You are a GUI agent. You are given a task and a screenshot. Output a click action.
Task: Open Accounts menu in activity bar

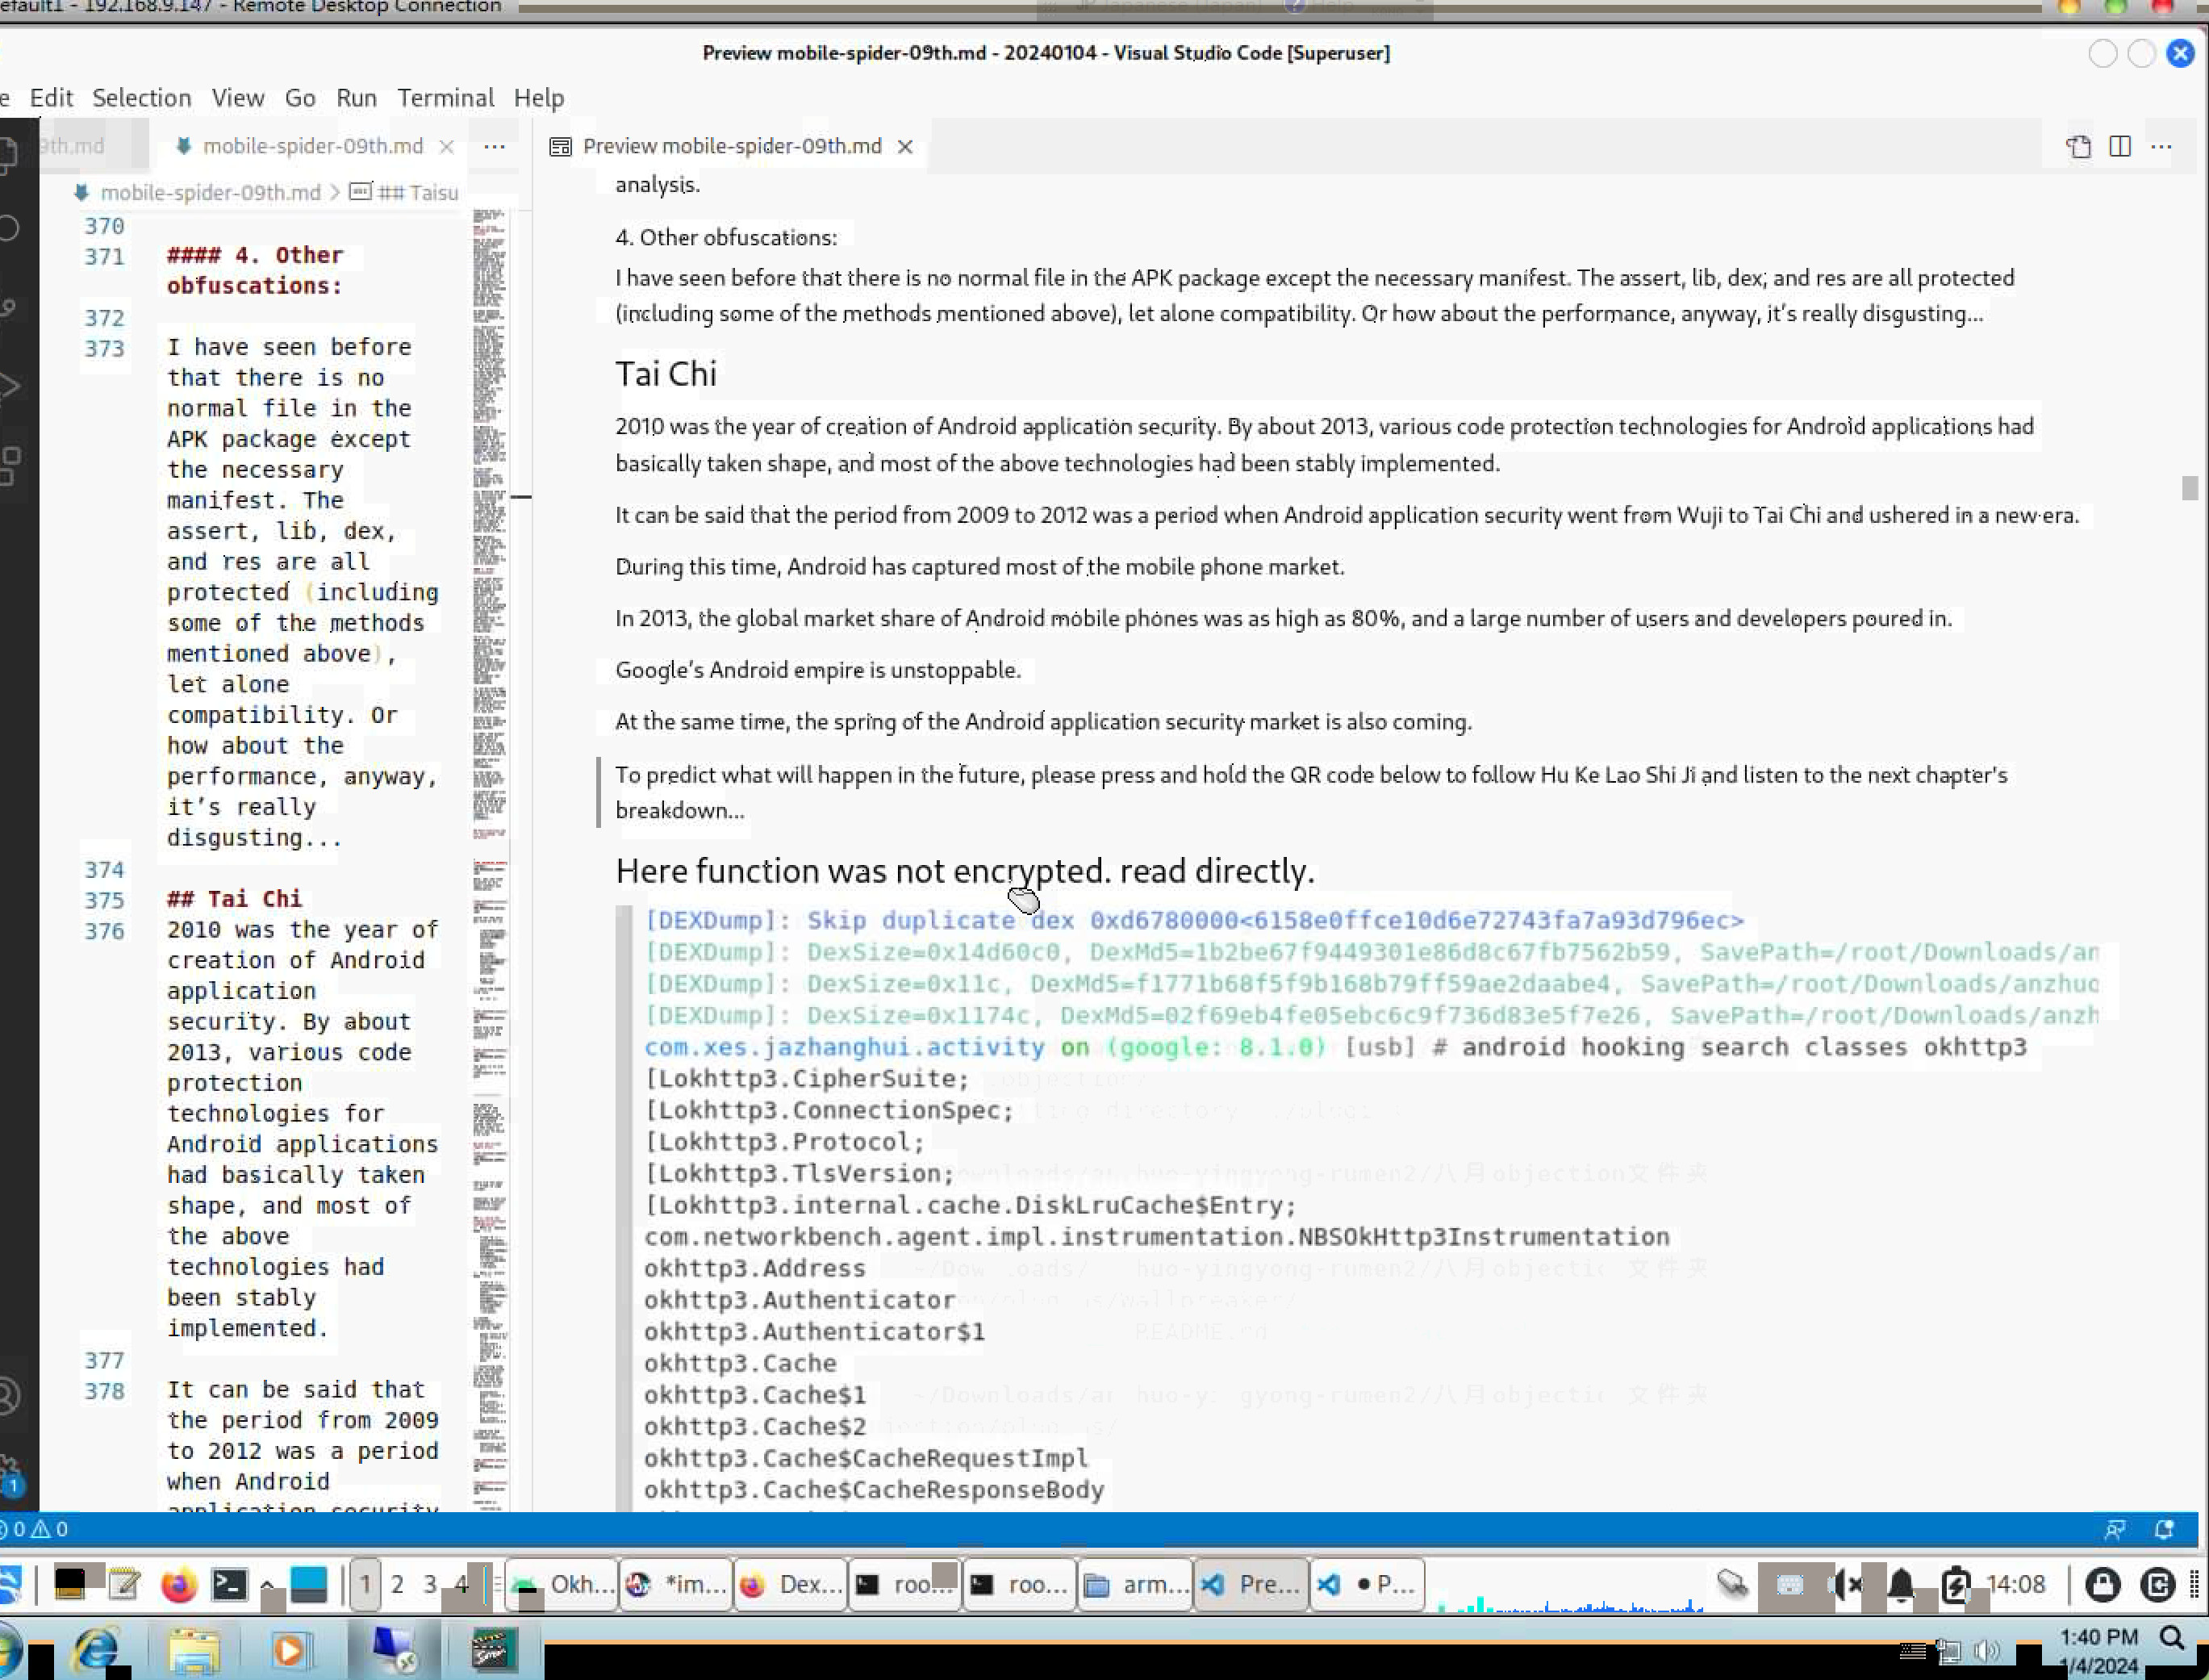coord(9,1395)
